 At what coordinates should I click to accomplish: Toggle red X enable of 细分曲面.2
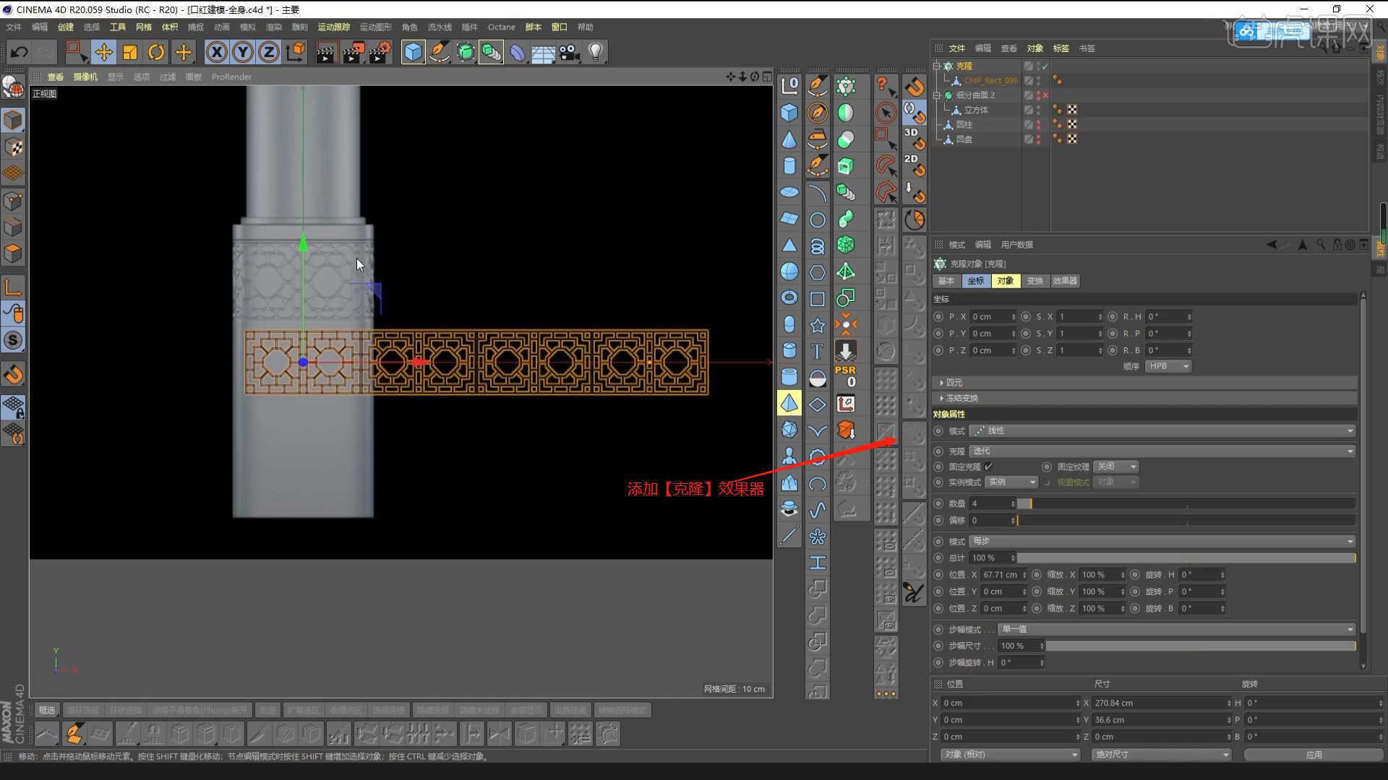(1045, 95)
